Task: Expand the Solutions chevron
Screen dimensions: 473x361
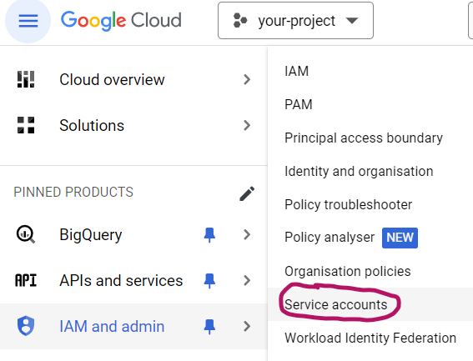Action: click(x=247, y=125)
